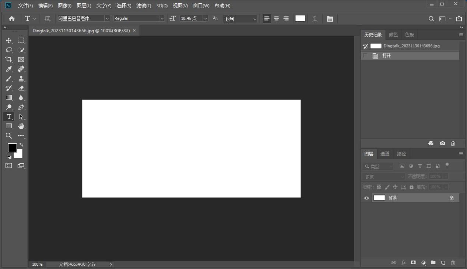Open the foreground color picker

coord(12,147)
